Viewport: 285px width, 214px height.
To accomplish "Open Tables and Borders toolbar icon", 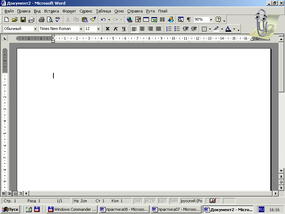I will coord(138,20).
